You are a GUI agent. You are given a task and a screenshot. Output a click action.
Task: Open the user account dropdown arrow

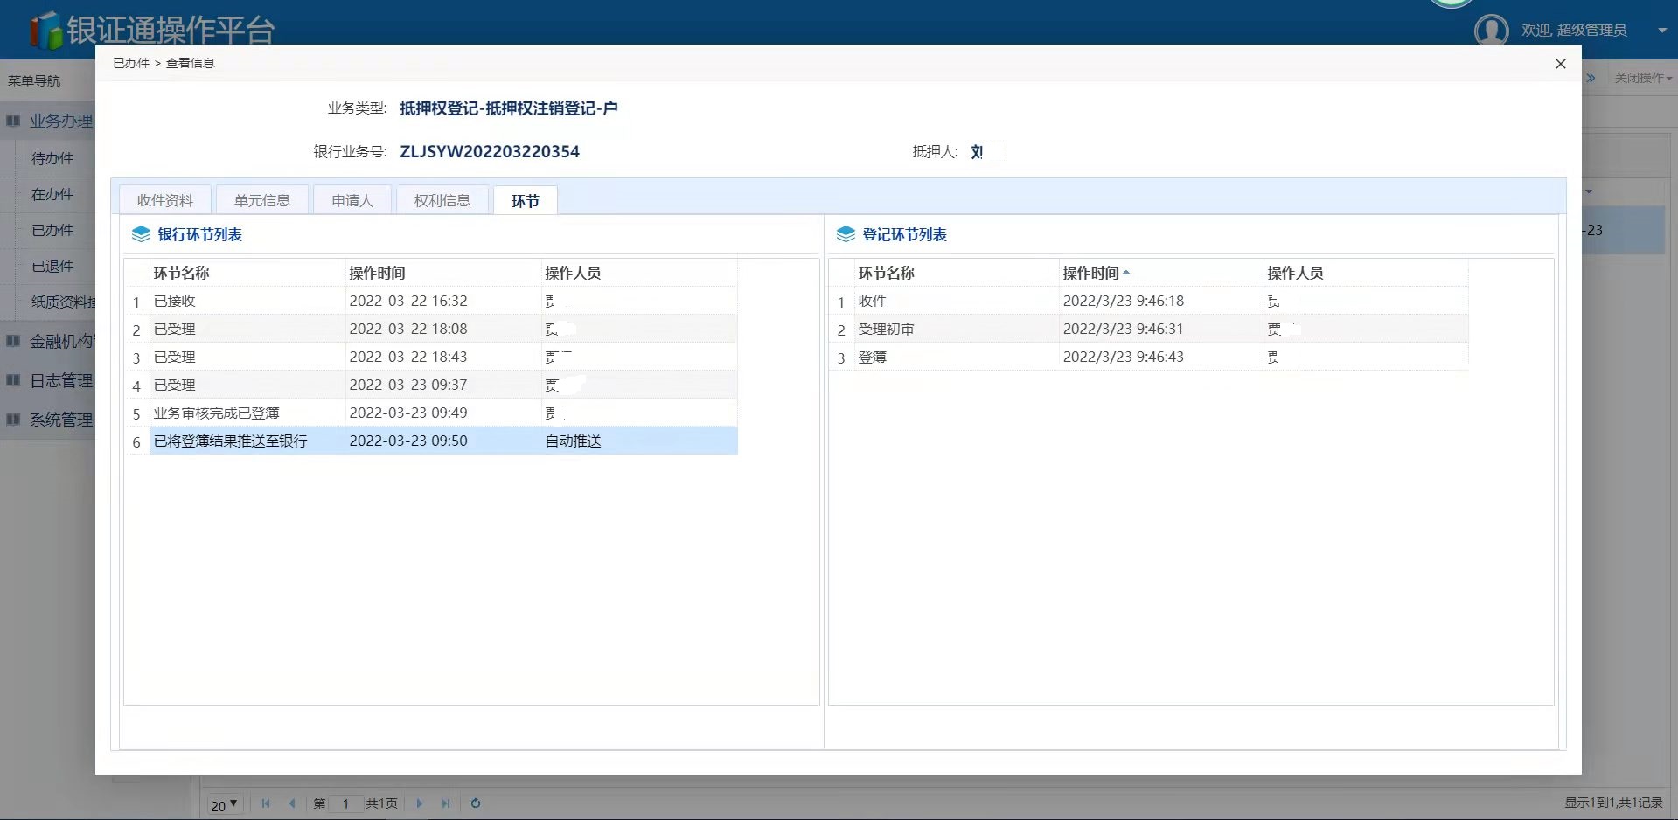(x=1661, y=31)
